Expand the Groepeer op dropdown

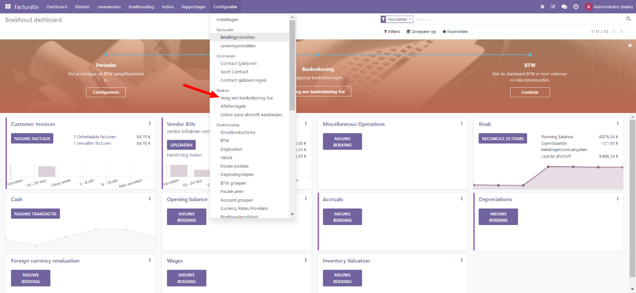click(x=421, y=32)
